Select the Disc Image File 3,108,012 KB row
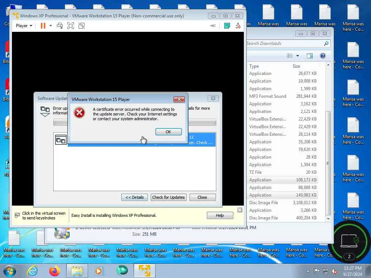 (283, 203)
